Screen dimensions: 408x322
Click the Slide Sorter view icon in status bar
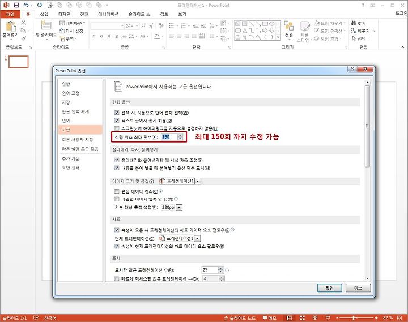[x=302, y=318]
